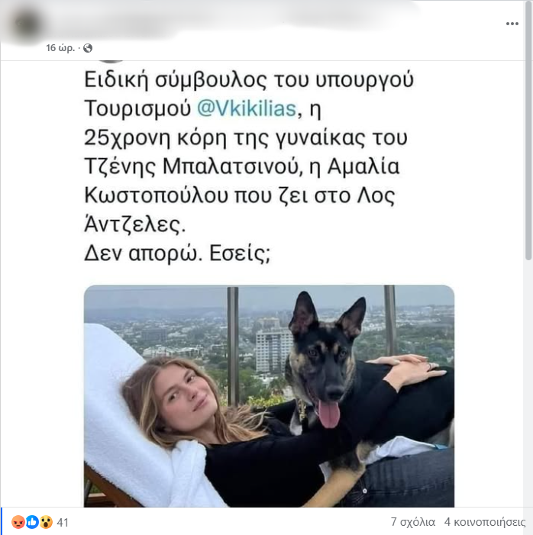The width and height of the screenshot is (533, 535).
Task: Open the reaction count 41
Action: [63, 522]
